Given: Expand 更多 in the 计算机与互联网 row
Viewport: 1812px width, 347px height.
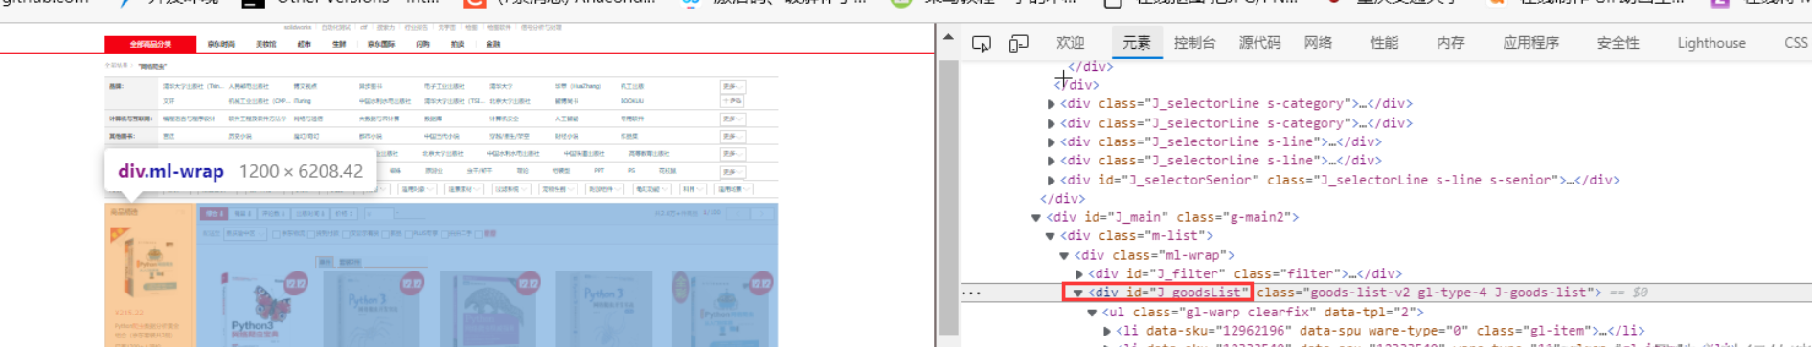Looking at the screenshot, I should pos(732,119).
